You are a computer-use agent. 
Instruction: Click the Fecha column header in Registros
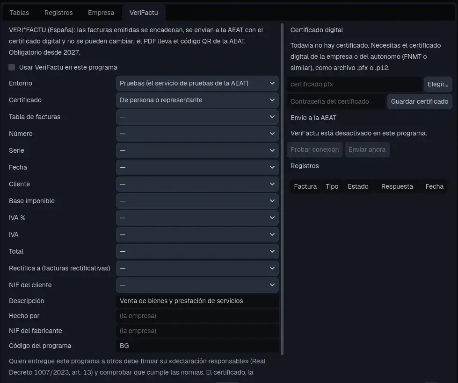coord(434,187)
